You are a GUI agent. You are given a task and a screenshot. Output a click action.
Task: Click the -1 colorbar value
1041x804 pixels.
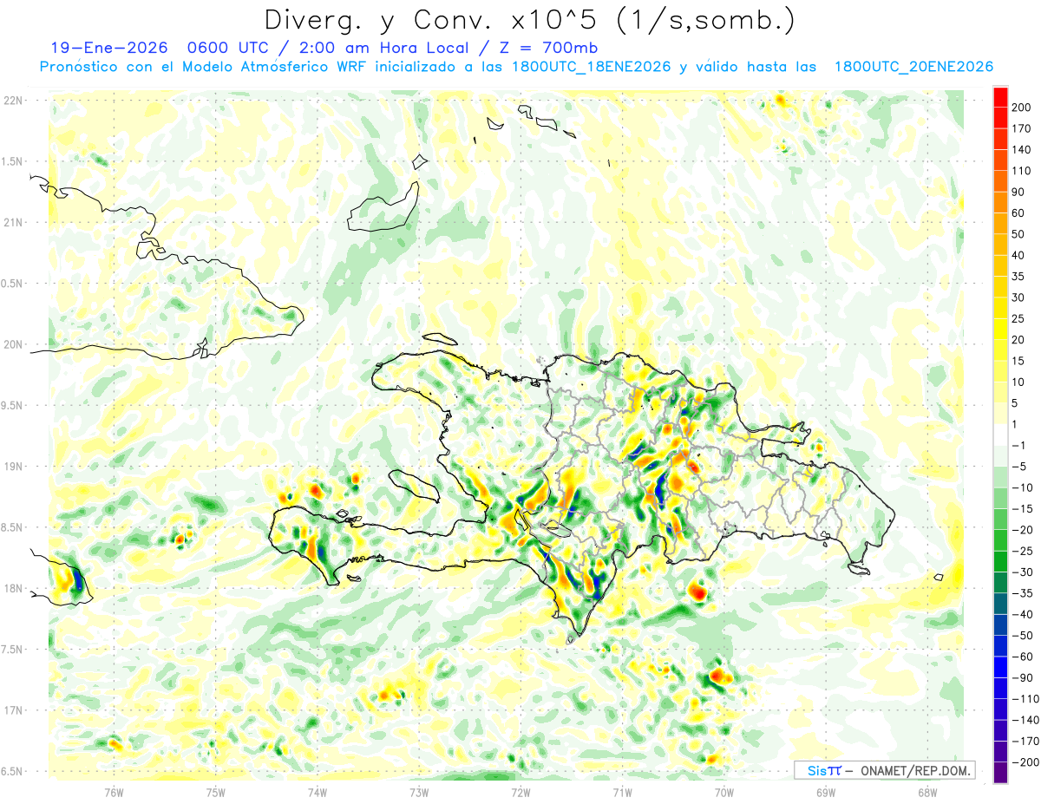(1018, 446)
